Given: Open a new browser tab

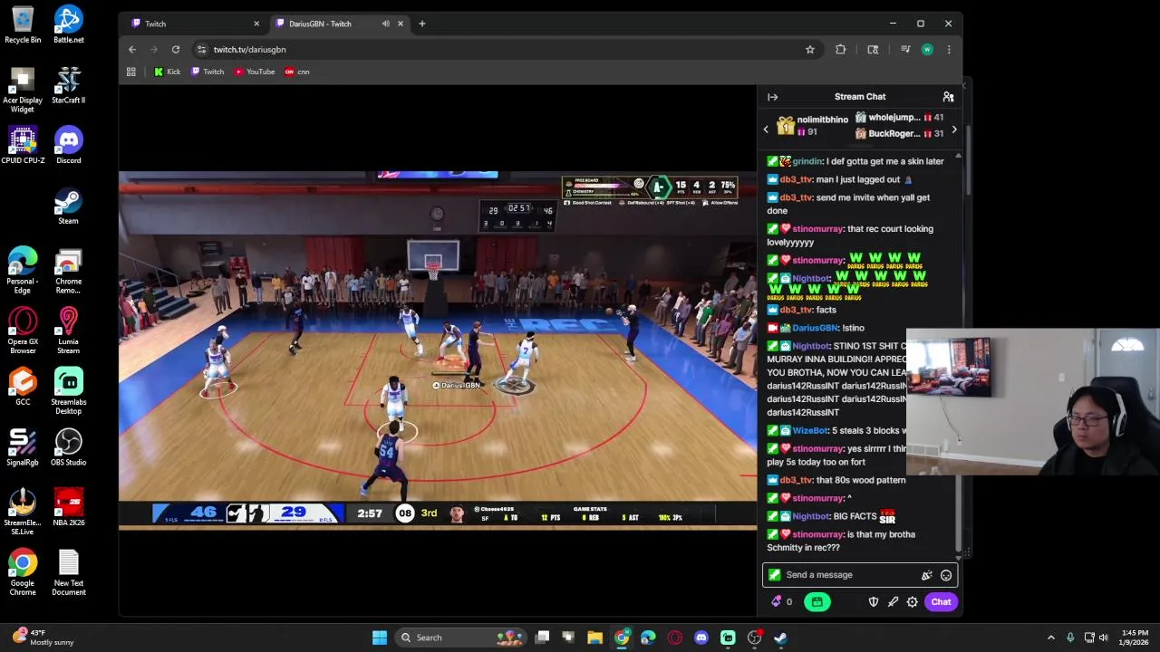Looking at the screenshot, I should 421,24.
